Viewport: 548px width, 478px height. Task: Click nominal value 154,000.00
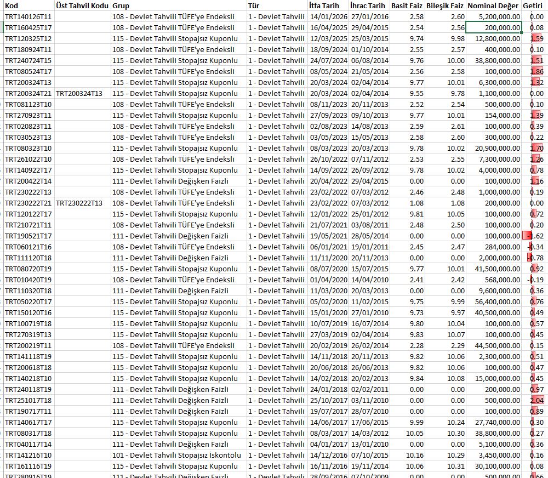pos(494,116)
